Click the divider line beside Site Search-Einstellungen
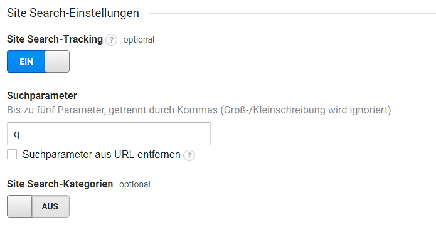This screenshot has width=436, height=247. [x=292, y=13]
